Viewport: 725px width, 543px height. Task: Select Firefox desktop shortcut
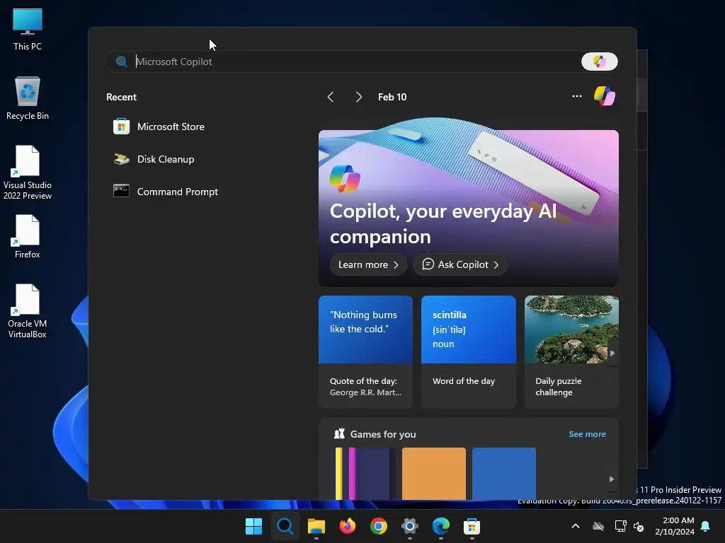coord(28,236)
